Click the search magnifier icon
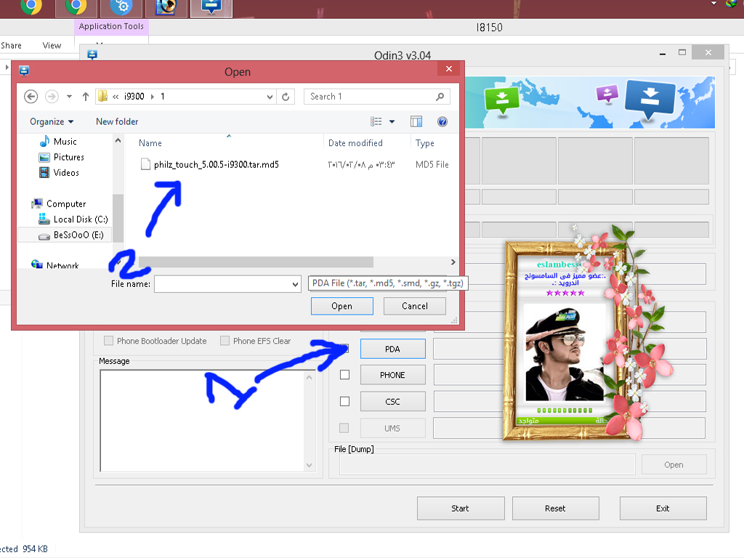744x558 pixels. point(440,97)
